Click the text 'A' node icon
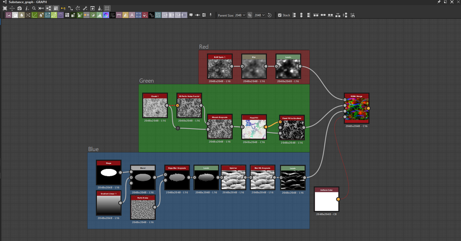The height and width of the screenshot is (241, 461). [x=132, y=15]
